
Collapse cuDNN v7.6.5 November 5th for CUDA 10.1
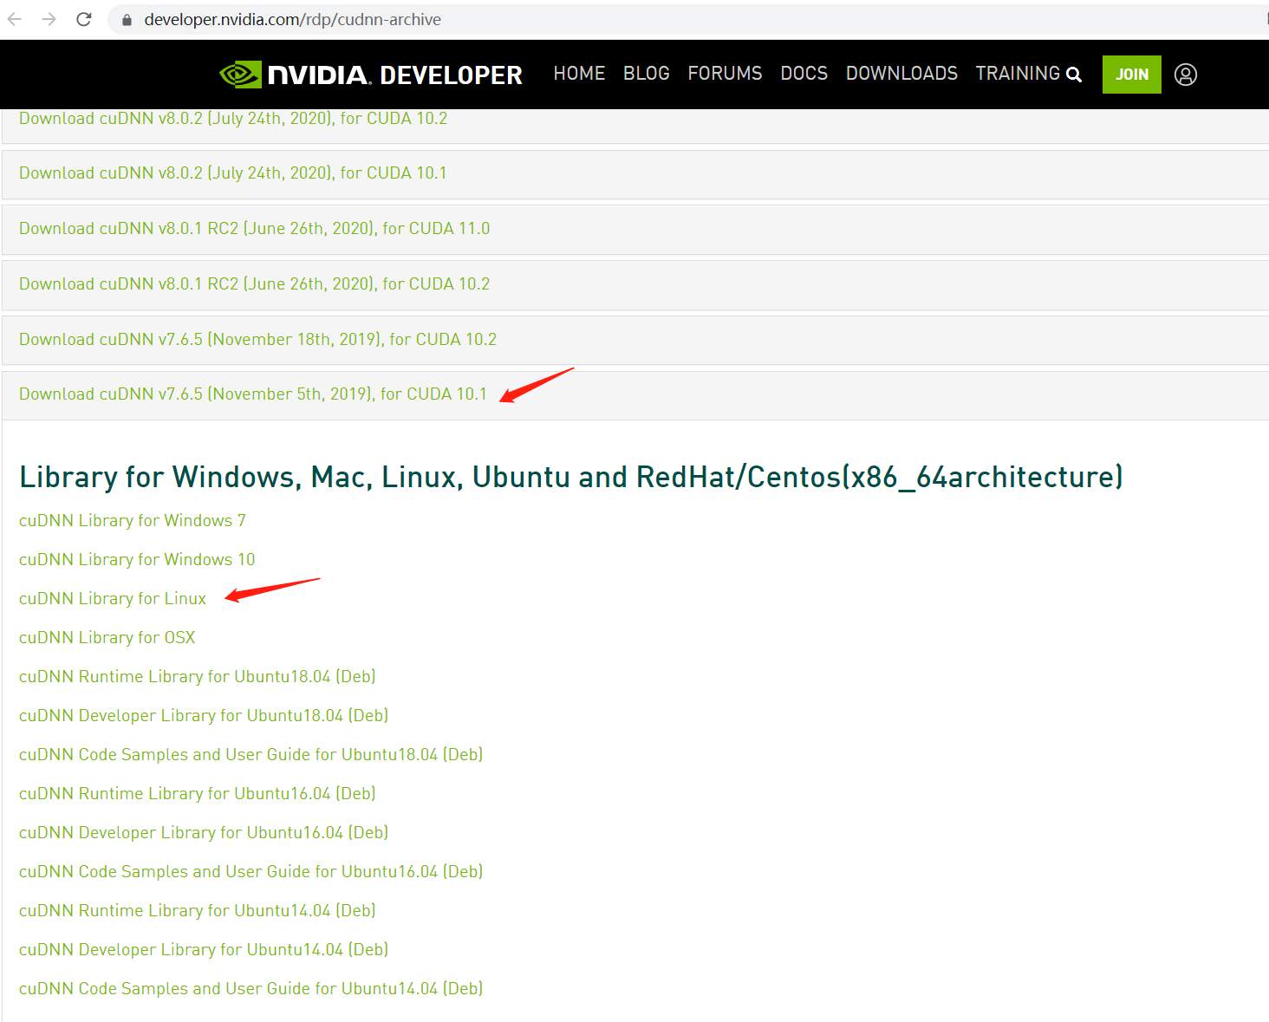coord(253,394)
